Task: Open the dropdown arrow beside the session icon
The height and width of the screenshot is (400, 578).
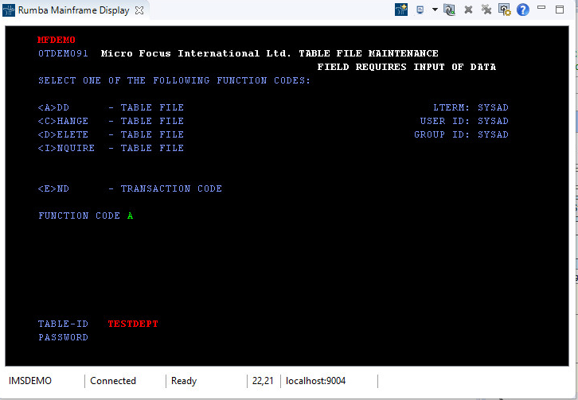Action: point(435,10)
